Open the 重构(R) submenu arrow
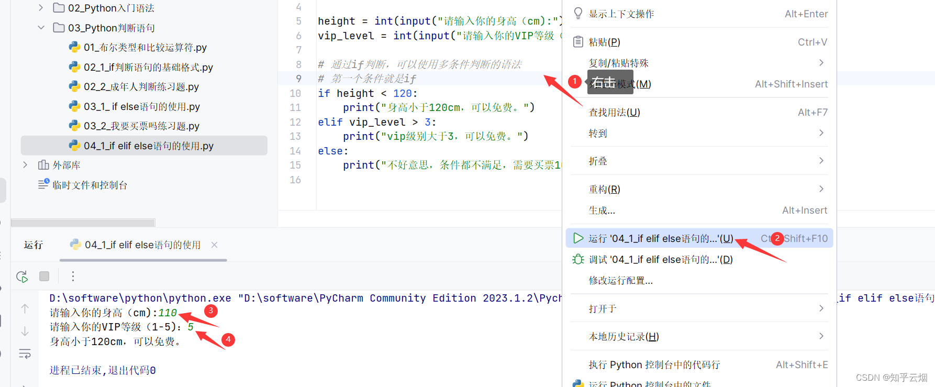 821,189
